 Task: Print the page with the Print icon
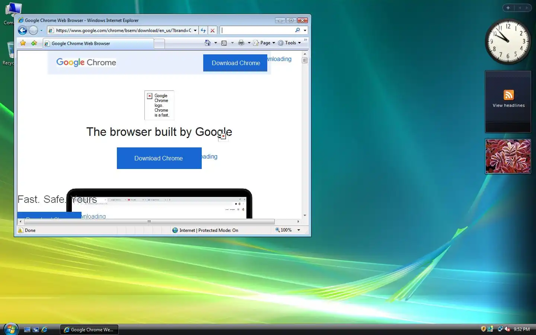[241, 43]
